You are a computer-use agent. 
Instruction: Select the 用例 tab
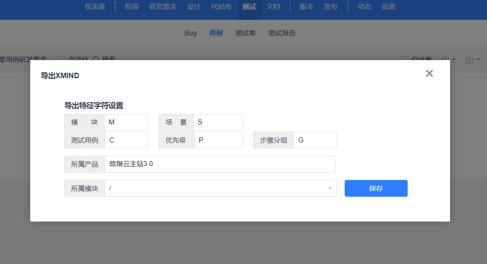[x=216, y=33]
